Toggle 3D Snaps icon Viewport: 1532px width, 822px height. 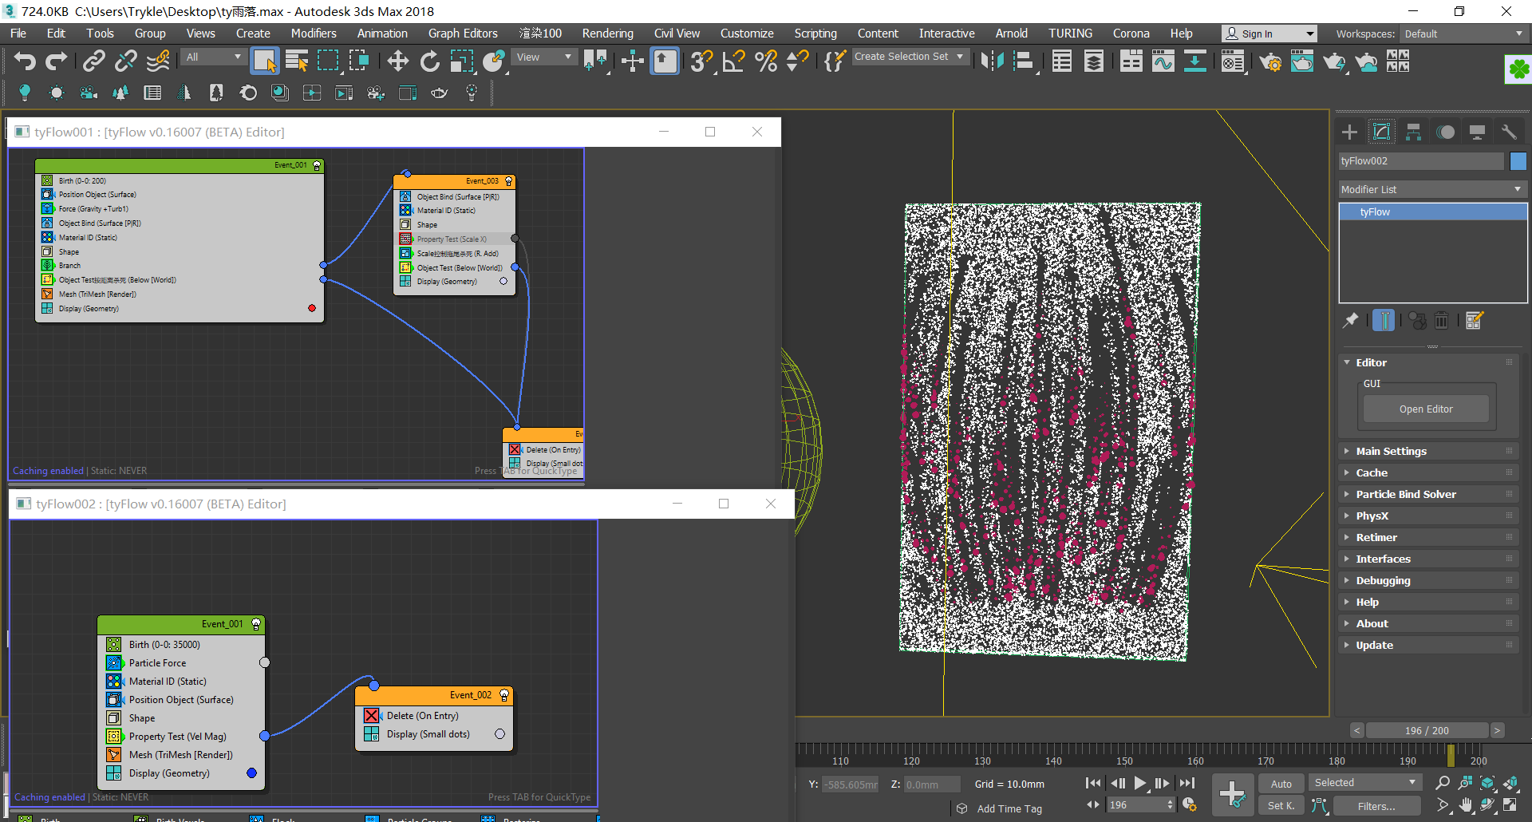701,61
